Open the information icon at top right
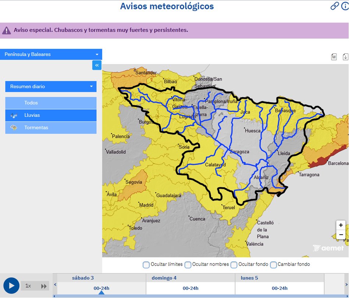Viewport: 349px width, 298px height. pos(345,6)
